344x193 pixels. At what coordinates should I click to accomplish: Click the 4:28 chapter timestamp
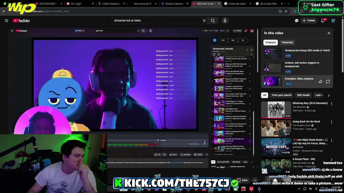coord(288,72)
